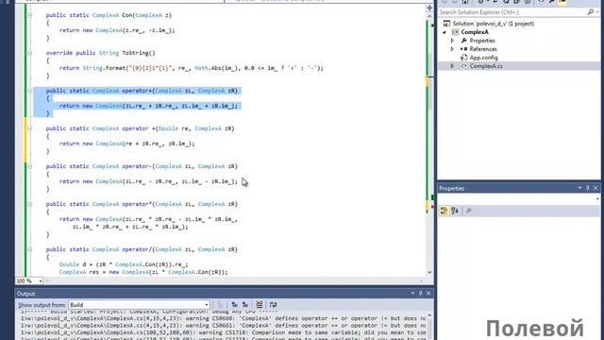Select References label in Solution Explorer
Screen dimensions: 604x340
coord(483,49)
